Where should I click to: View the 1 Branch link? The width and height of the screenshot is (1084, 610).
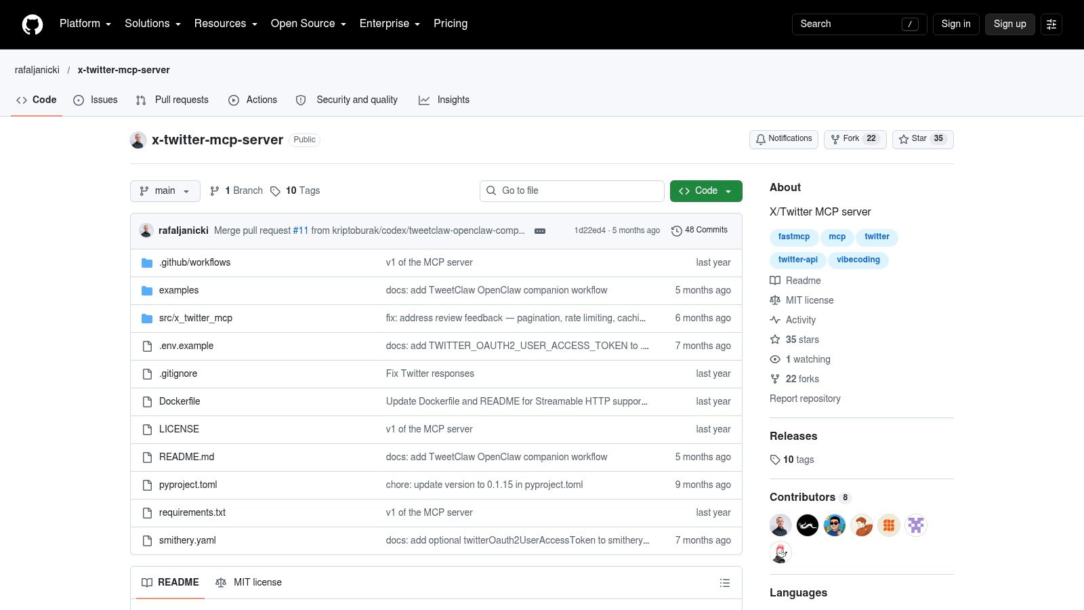click(x=236, y=191)
